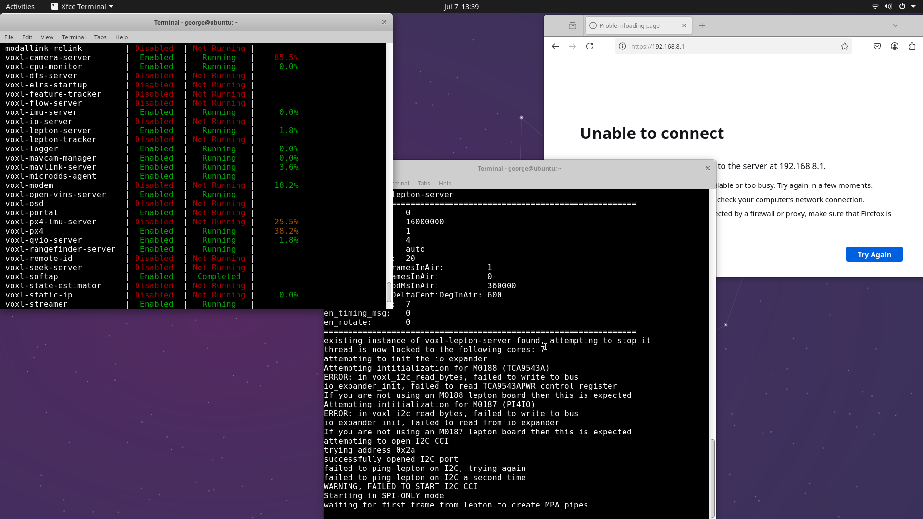Open Firefox Pocket save icon
The height and width of the screenshot is (519, 923).
click(877, 46)
